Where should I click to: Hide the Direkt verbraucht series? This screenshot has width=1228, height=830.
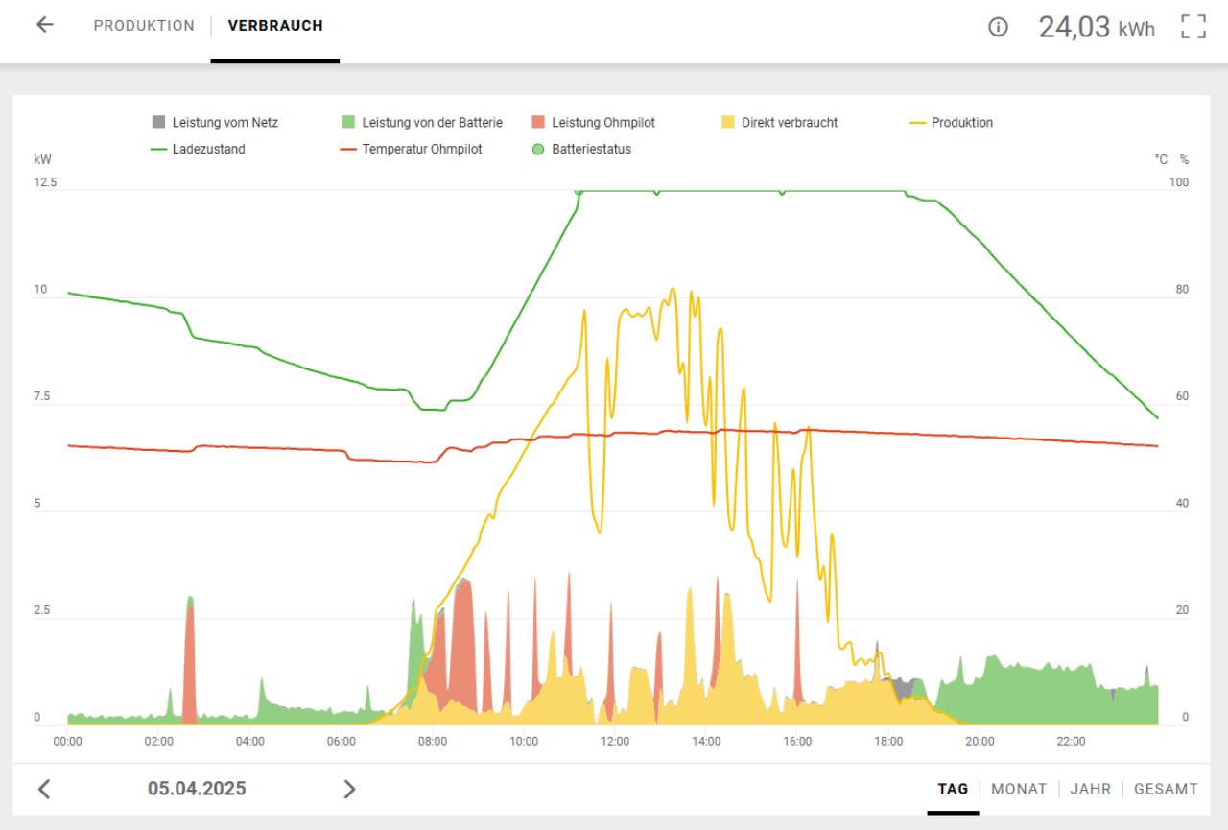tap(780, 123)
